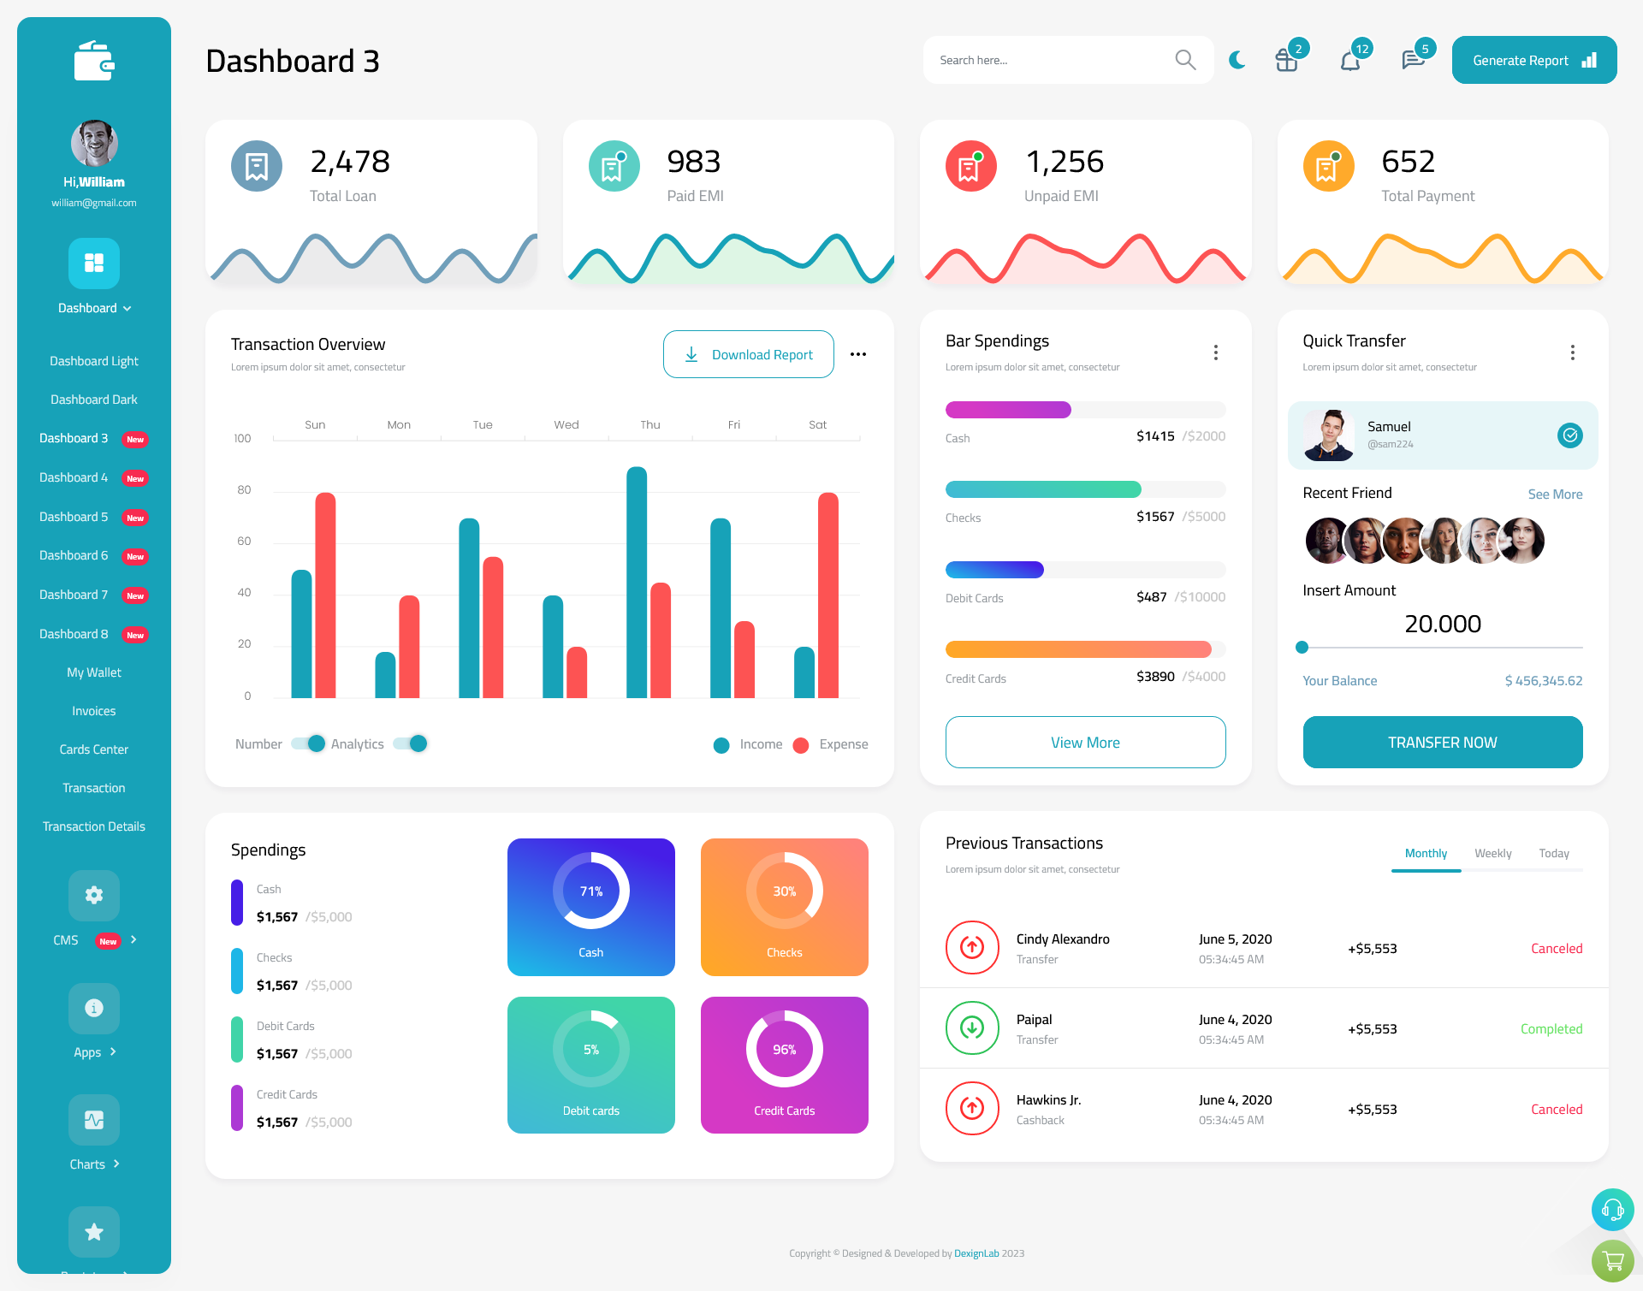Click the Paid EMI summary icon

(x=614, y=164)
